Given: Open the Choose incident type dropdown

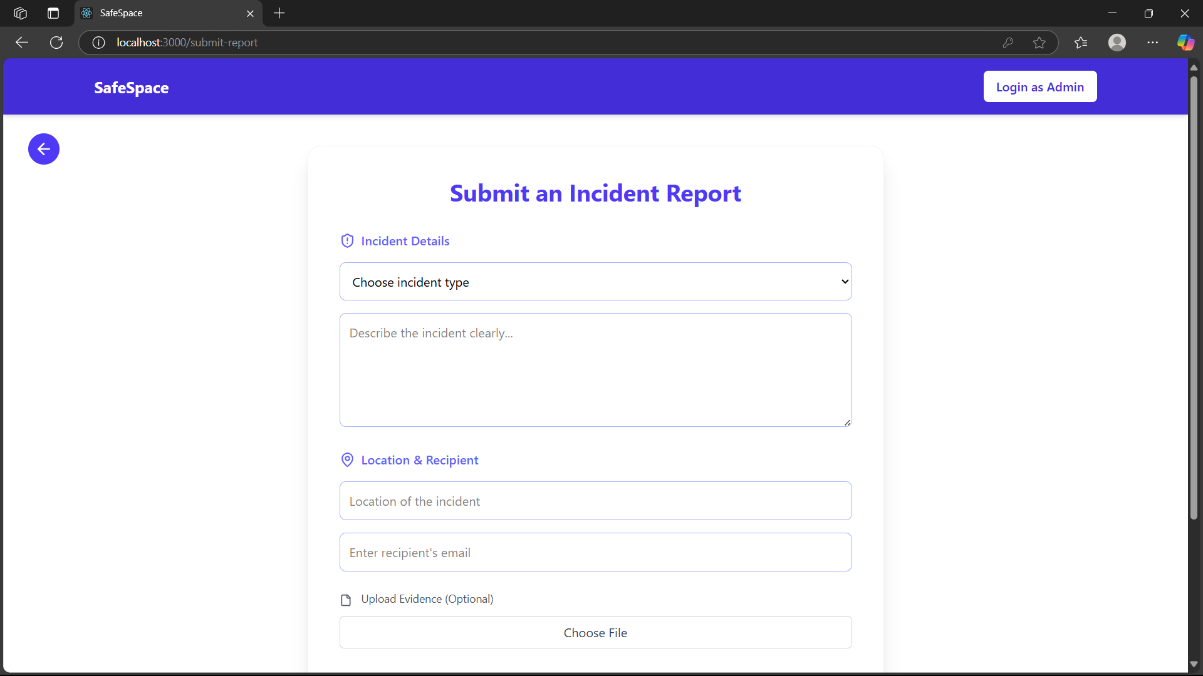Looking at the screenshot, I should (x=595, y=282).
